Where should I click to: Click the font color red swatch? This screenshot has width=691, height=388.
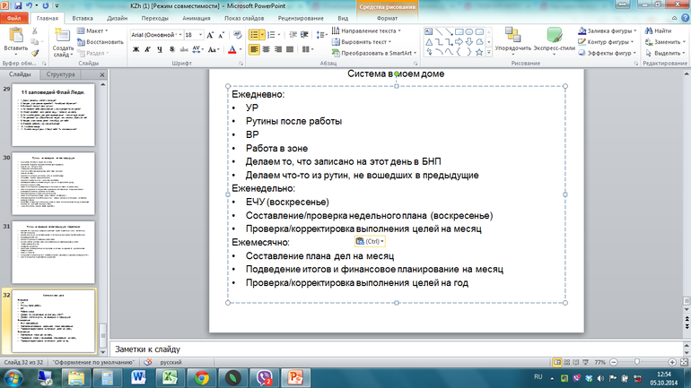click(x=231, y=49)
